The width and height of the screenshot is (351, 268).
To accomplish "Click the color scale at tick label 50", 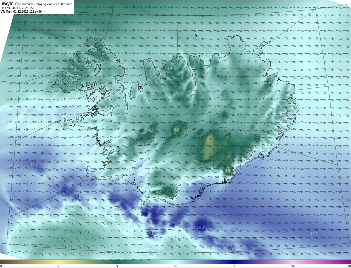I will 349,266.
